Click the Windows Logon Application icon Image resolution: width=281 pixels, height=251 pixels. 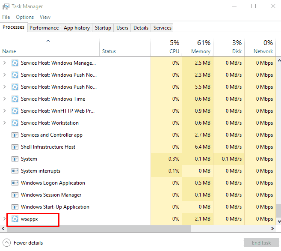click(15, 183)
